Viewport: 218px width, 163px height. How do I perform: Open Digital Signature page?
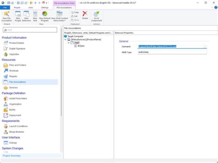coord(17,49)
